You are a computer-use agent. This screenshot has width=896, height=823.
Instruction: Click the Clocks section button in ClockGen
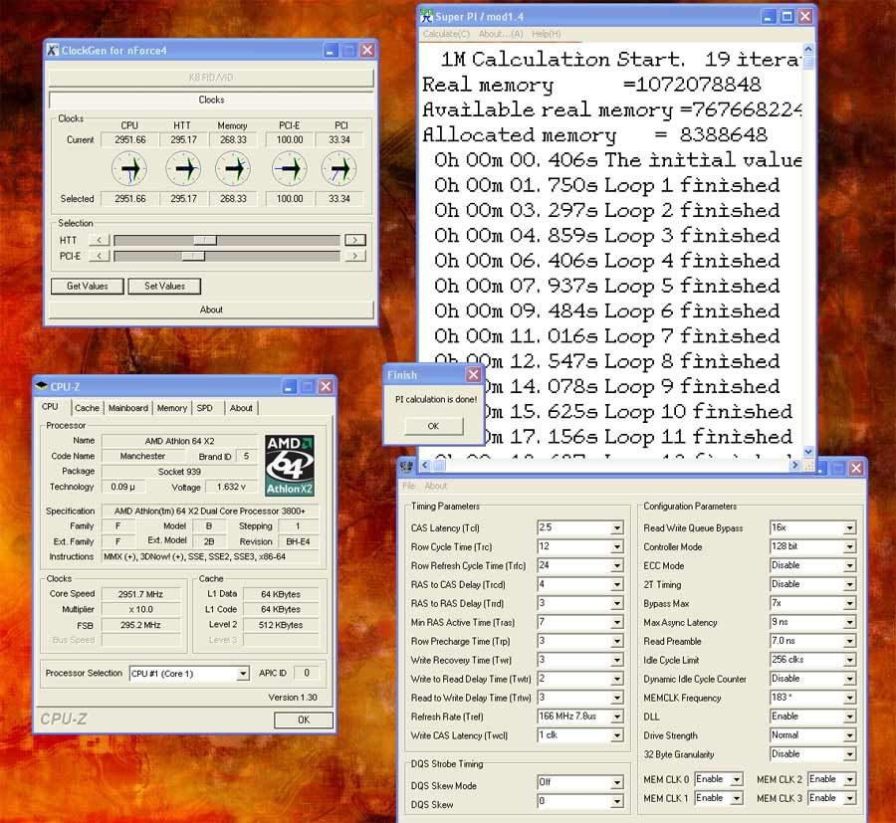[x=211, y=100]
